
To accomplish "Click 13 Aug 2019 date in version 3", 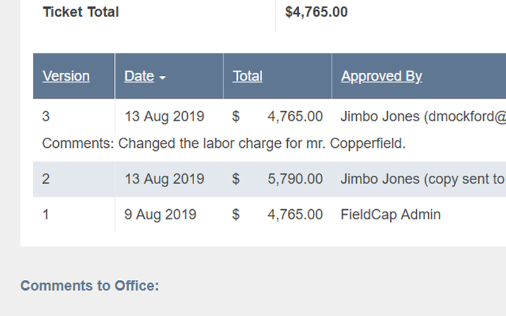I will (x=164, y=116).
